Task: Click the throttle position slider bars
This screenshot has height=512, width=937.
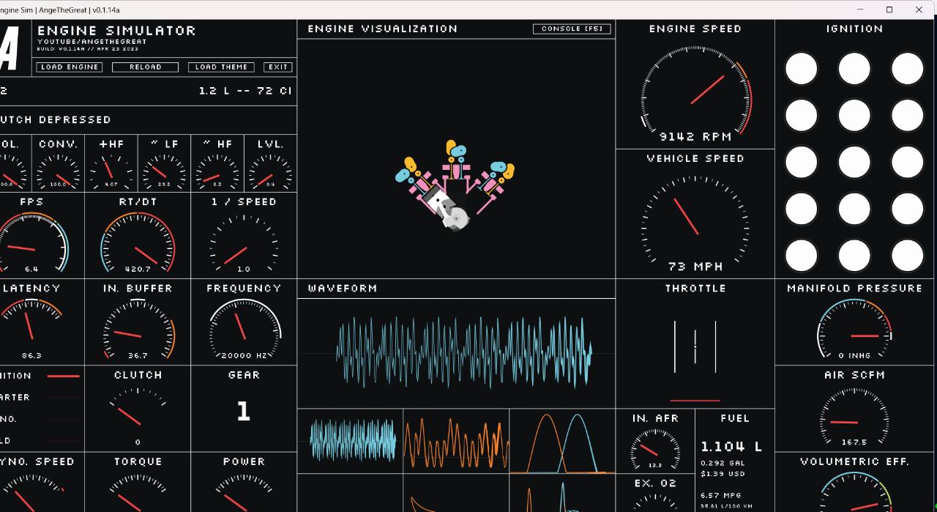Action: (x=695, y=346)
